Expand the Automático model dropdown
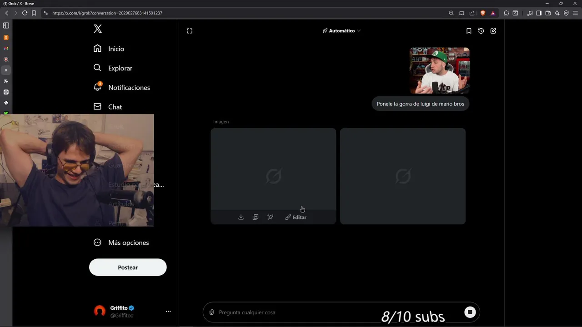The height and width of the screenshot is (327, 582). pyautogui.click(x=341, y=31)
